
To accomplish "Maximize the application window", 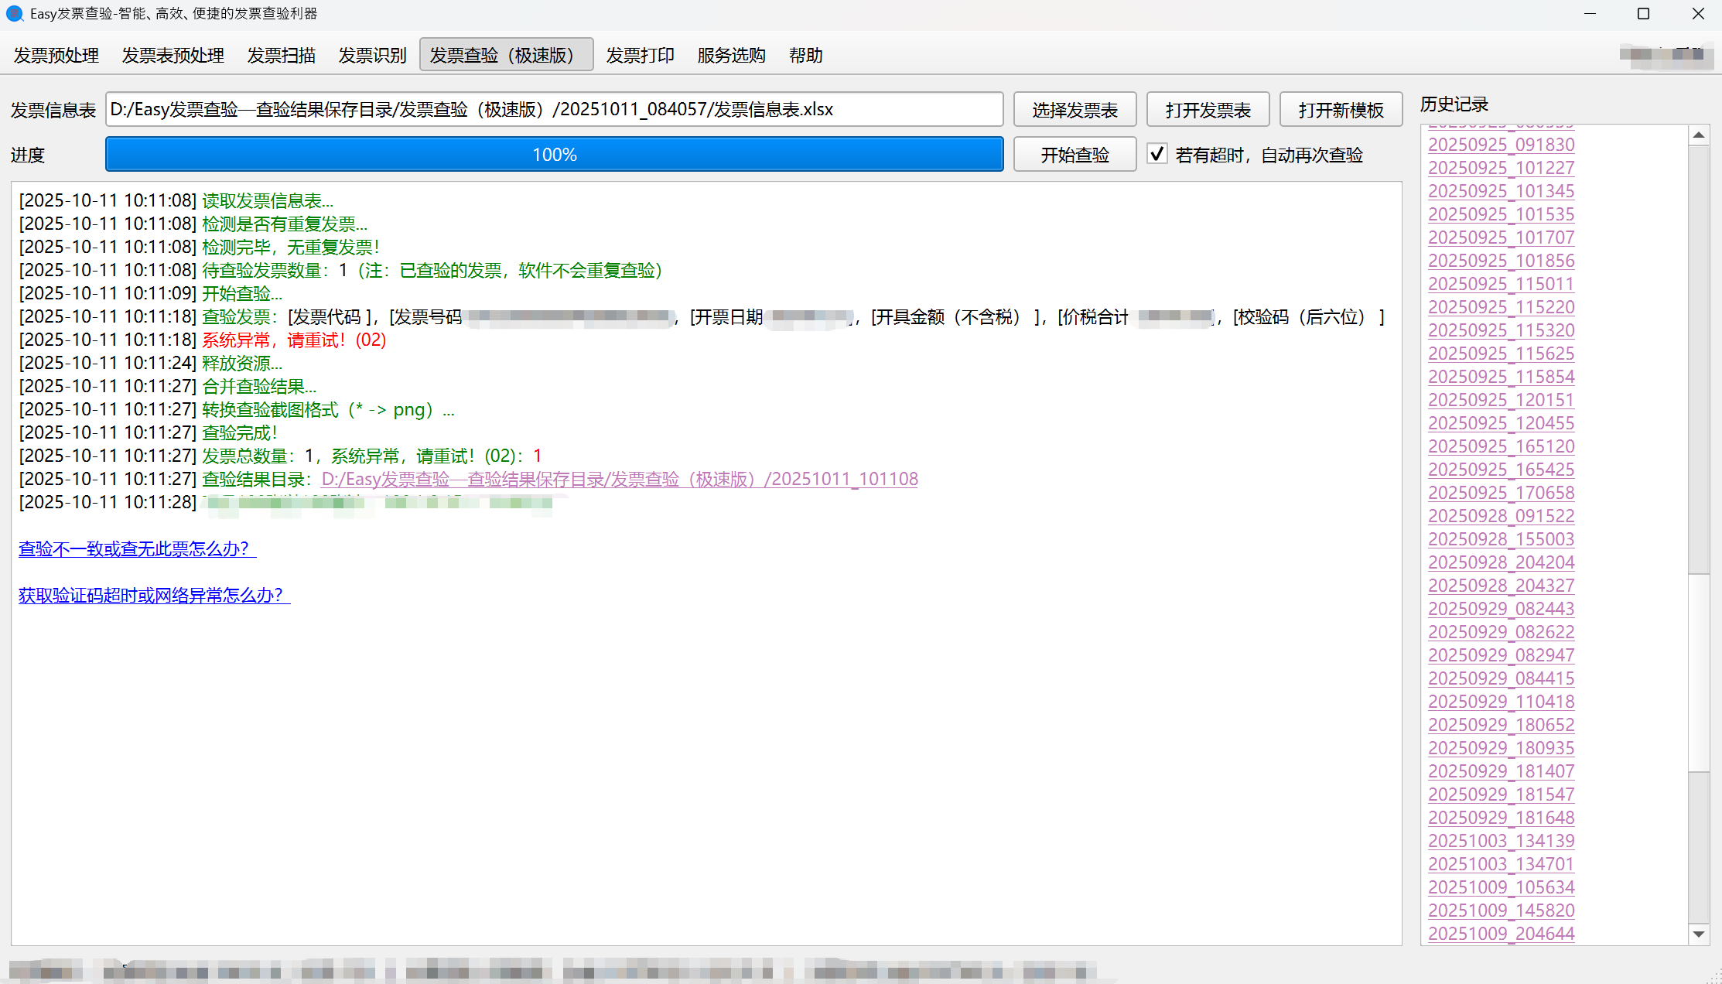I will pyautogui.click(x=1643, y=13).
